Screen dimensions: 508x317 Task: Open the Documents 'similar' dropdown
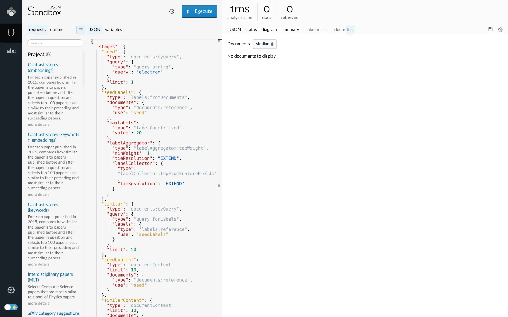pos(265,44)
